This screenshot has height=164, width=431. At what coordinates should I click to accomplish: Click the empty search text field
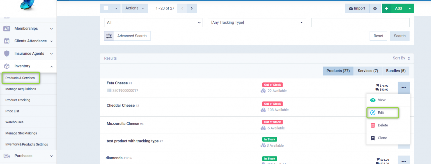[x=360, y=22]
